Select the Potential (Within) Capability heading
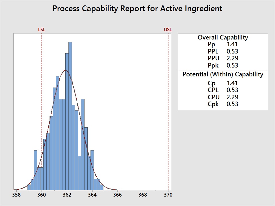The image size is (275, 206). [223, 74]
